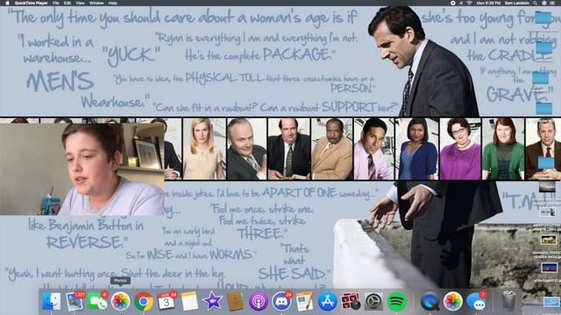
Task: Launch FaceTime from the dock
Action: 97,302
